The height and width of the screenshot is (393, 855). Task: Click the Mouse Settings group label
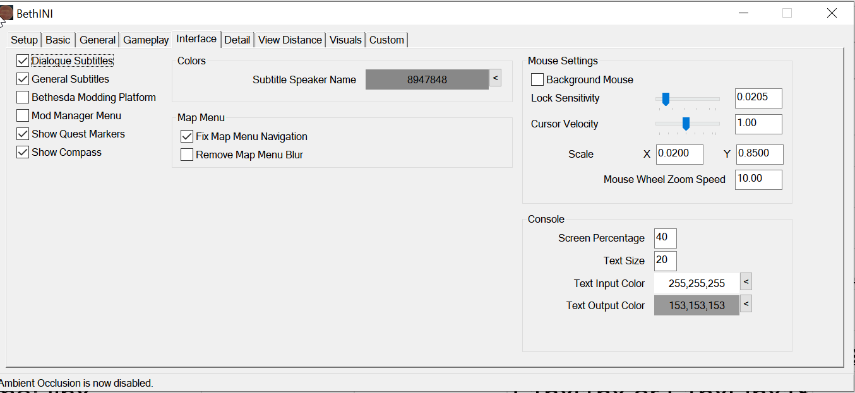563,61
